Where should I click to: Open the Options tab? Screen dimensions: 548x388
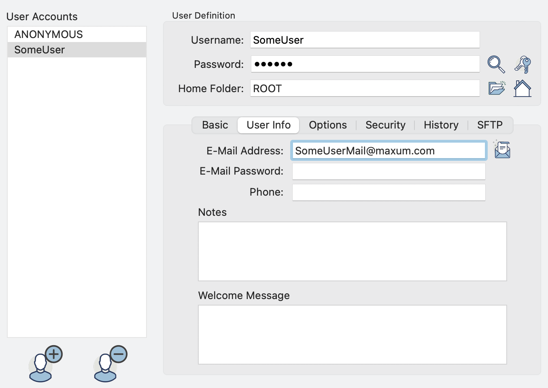pos(328,125)
